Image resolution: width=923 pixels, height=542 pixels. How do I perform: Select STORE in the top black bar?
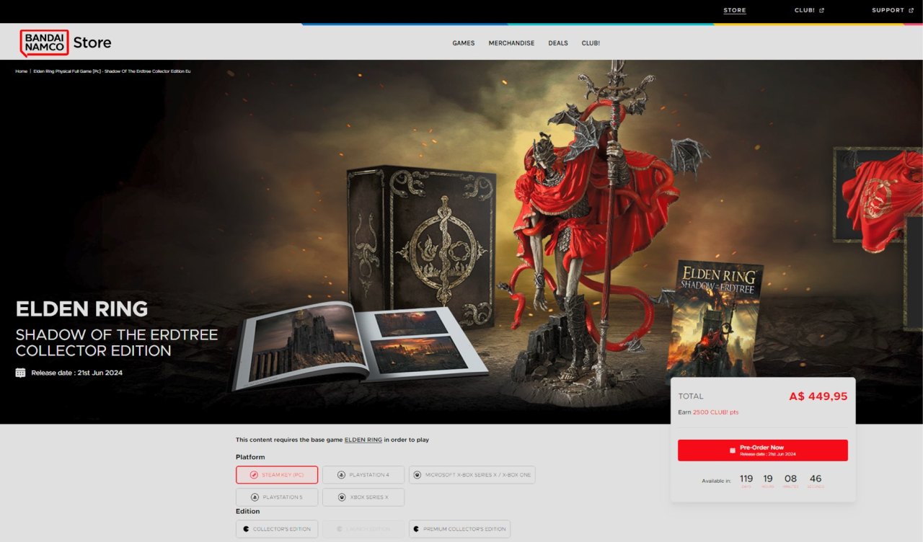pos(735,10)
